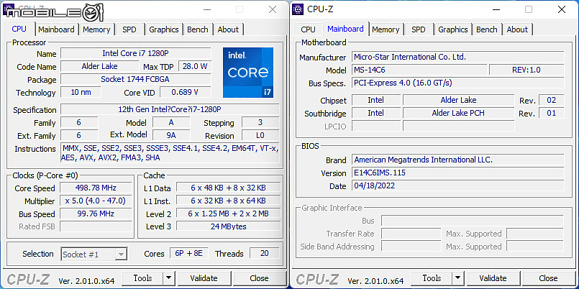Image resolution: width=579 pixels, height=289 pixels.
Task: Click the CPU-Z app icon in right window title bar
Action: point(298,9)
